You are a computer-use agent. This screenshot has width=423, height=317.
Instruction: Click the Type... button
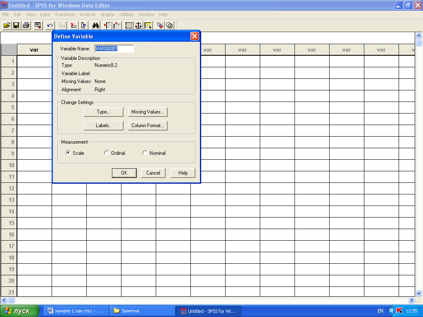point(104,112)
